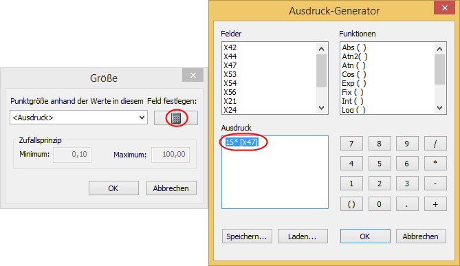Click the Felder list scroll down arrow
The width and height of the screenshot is (460, 266).
[x=322, y=108]
